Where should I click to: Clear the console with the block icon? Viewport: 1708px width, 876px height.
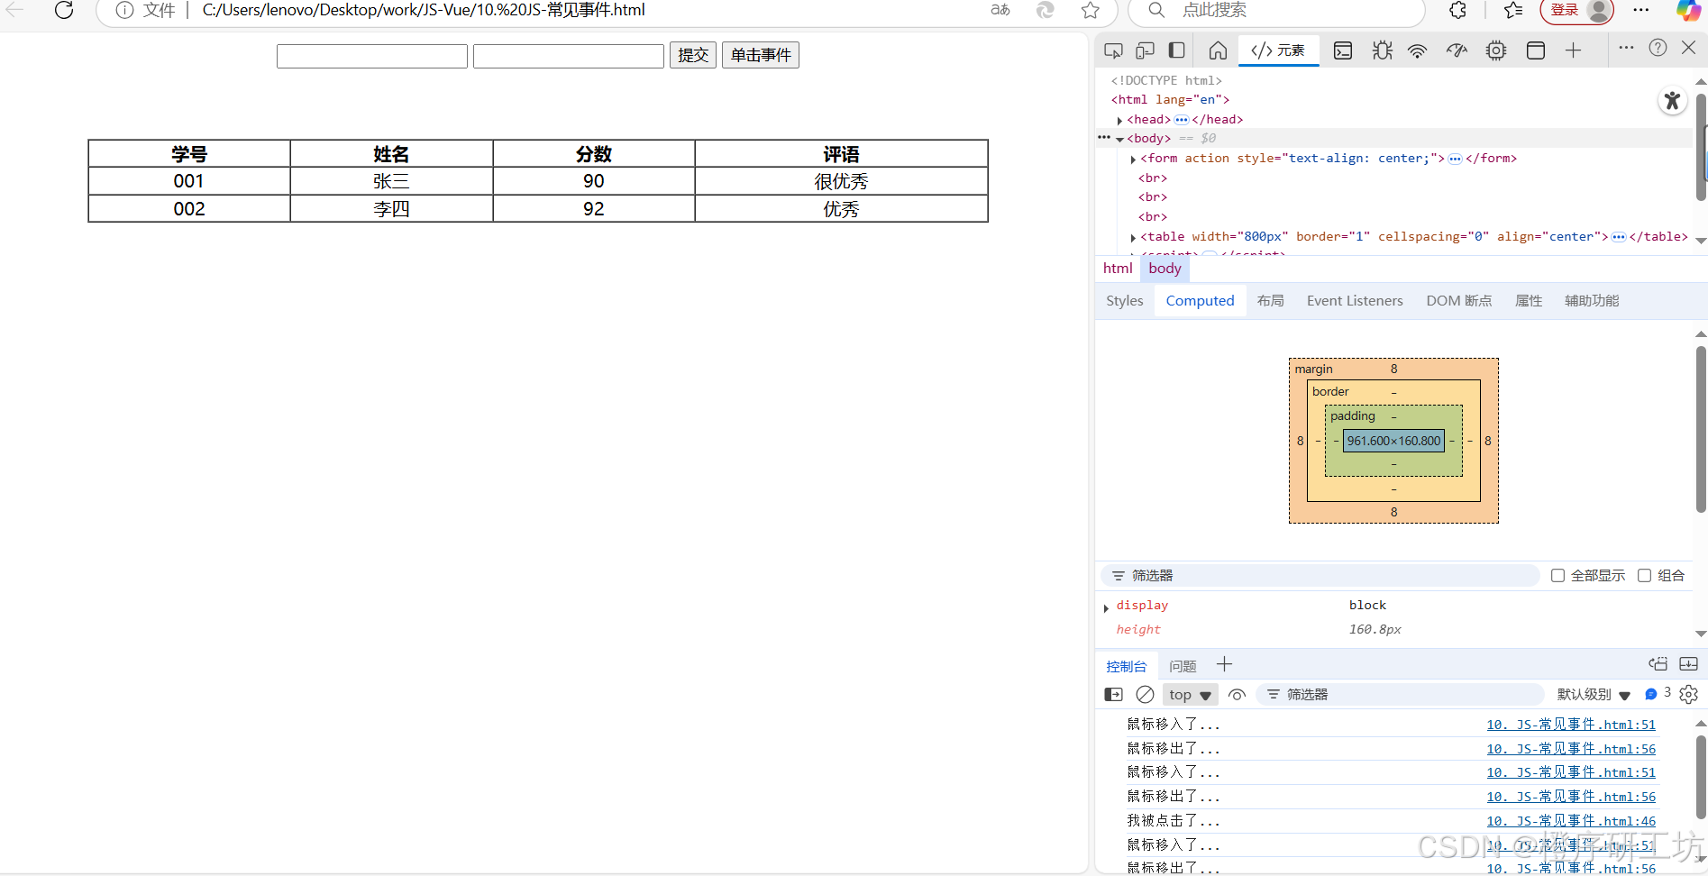[x=1145, y=694]
